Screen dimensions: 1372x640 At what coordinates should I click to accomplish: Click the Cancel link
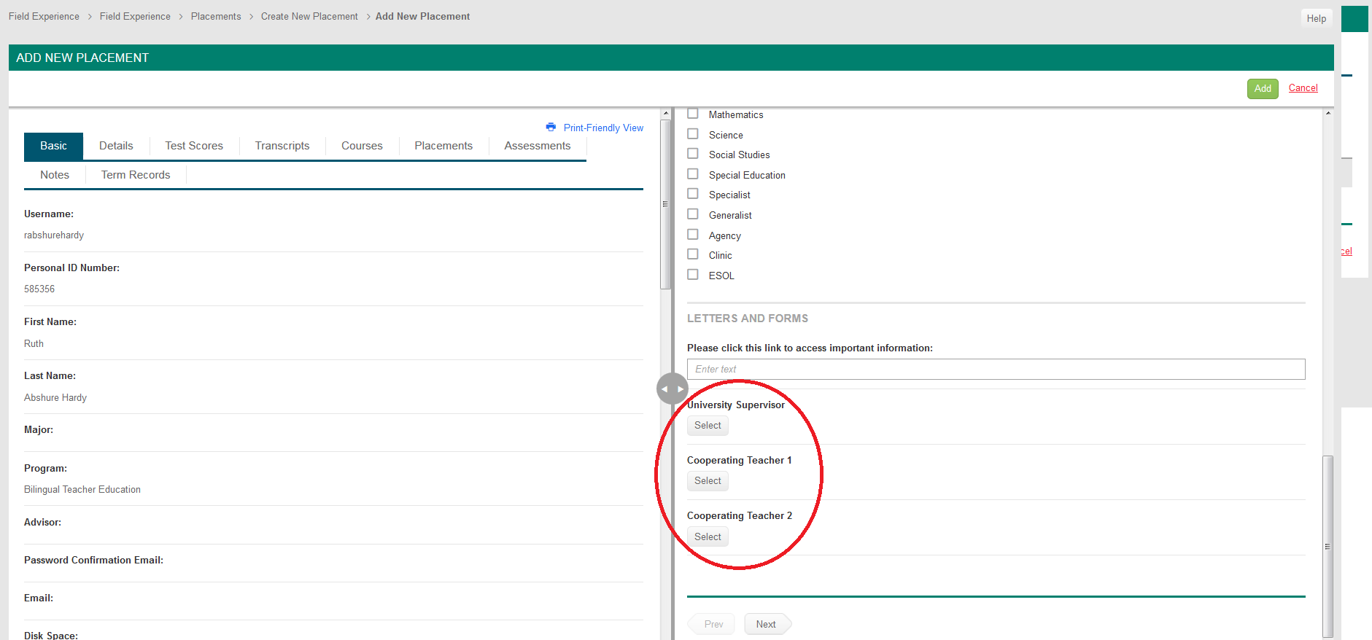coord(1303,88)
